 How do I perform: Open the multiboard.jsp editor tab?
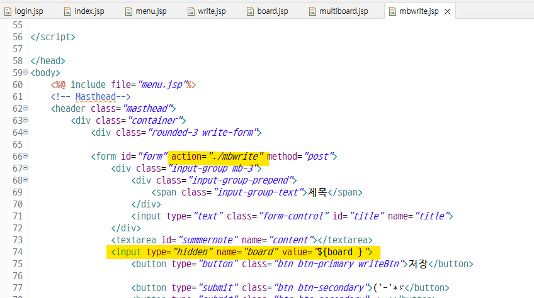(339, 11)
